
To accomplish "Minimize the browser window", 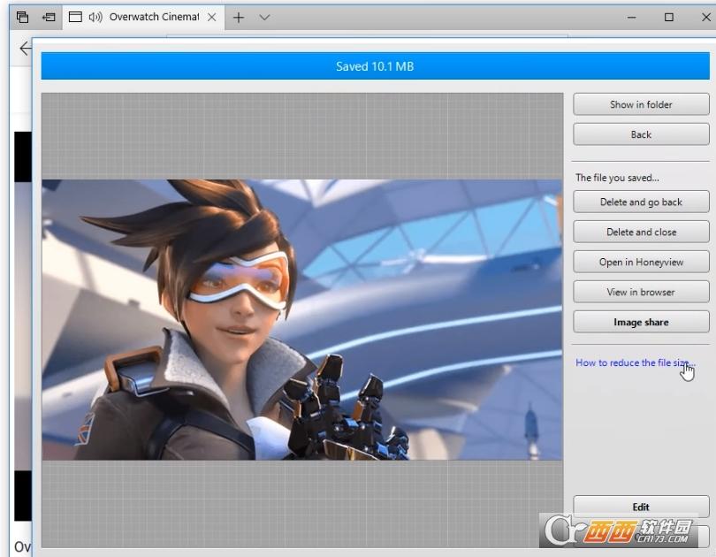I will click(631, 18).
